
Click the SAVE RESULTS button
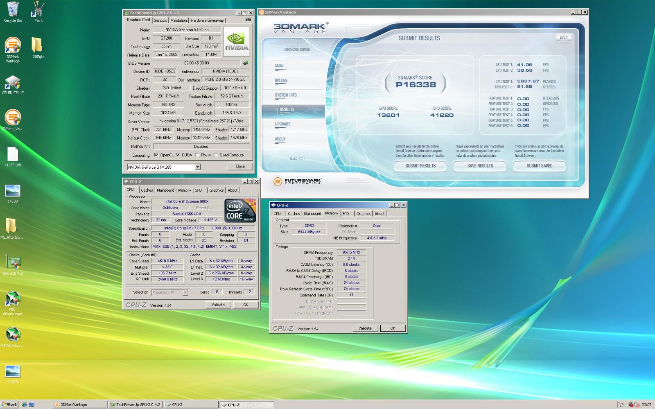pos(480,166)
